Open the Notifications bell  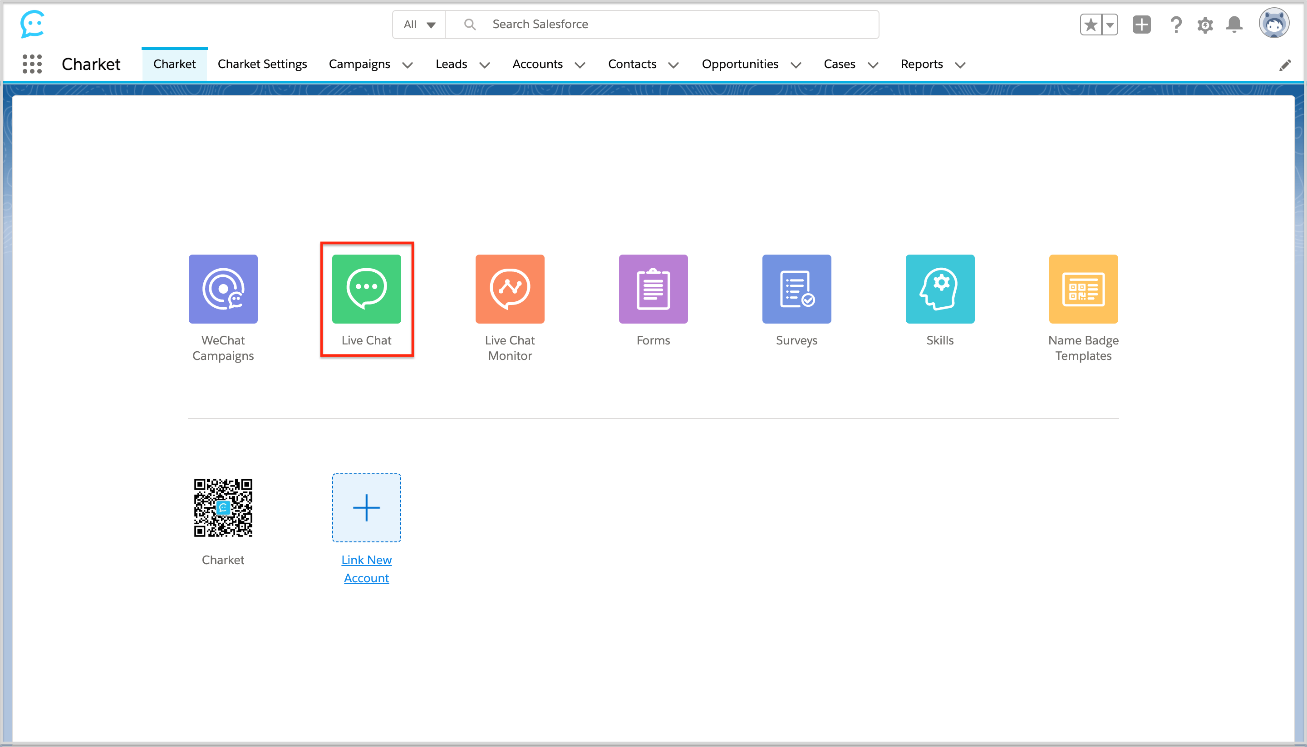(1234, 25)
